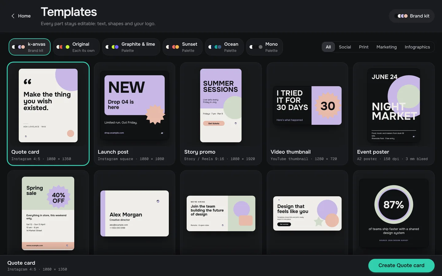
Task: Select the k-anvas Brand kit palette
Action: pos(29,47)
